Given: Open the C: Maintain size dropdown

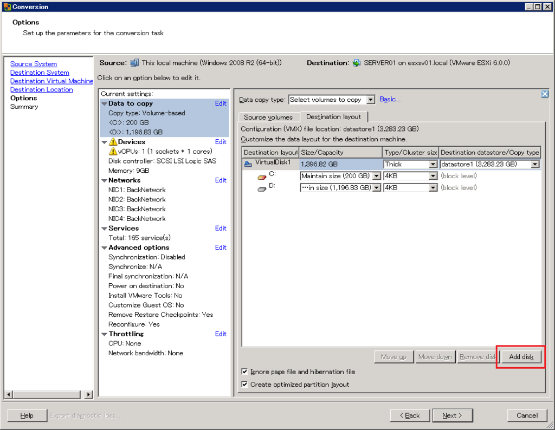Looking at the screenshot, I should 377,176.
